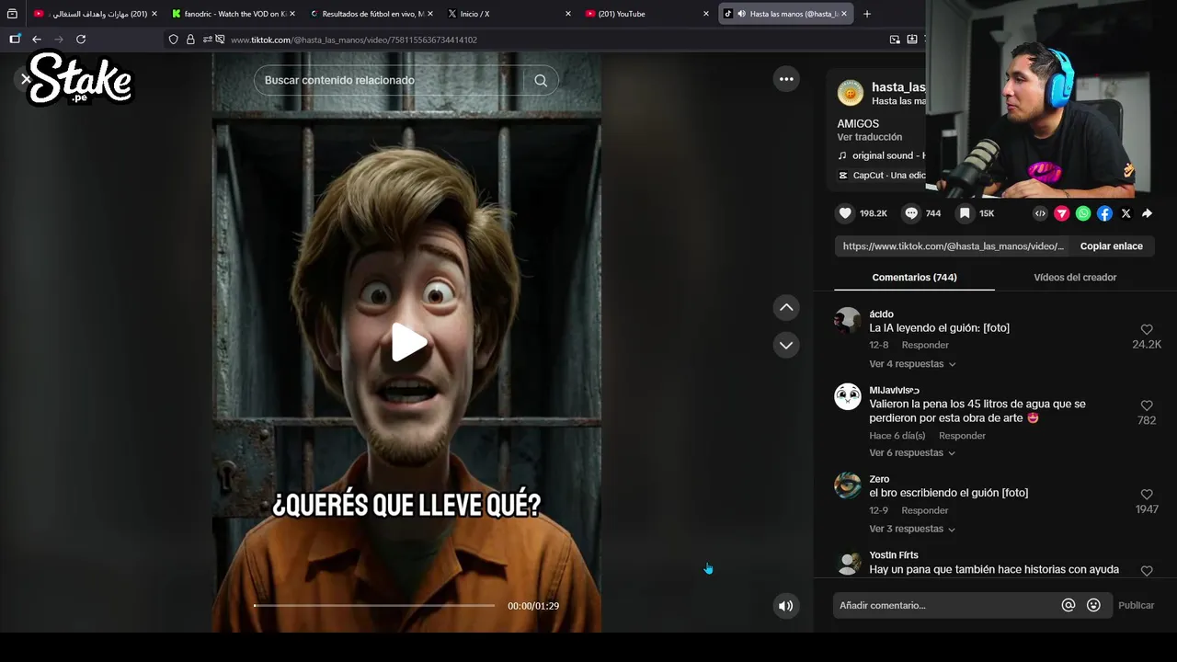View site padlock security info
The width and height of the screenshot is (1177, 662).
coord(190,40)
